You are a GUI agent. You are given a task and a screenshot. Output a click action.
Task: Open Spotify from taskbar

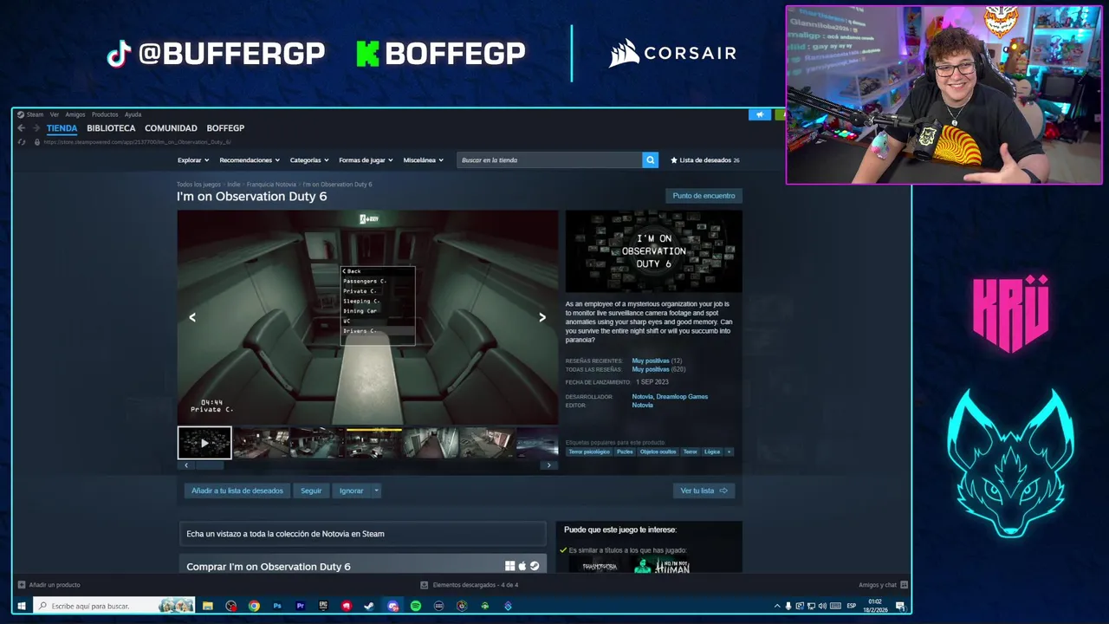point(416,606)
